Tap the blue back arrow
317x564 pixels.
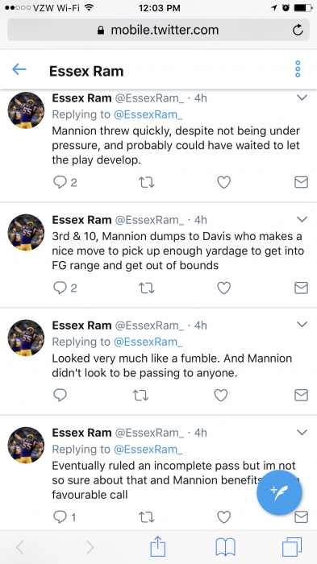click(19, 69)
